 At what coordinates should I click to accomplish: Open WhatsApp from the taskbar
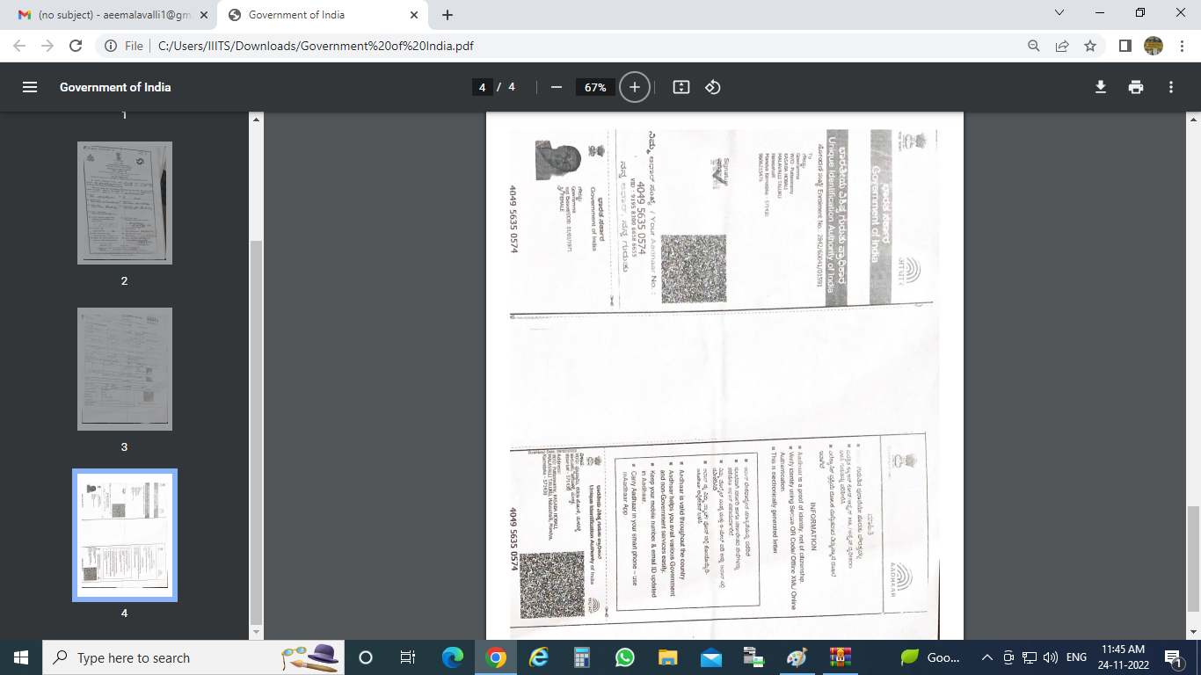pos(625,657)
